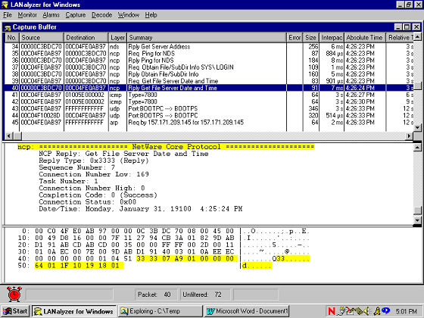This screenshot has height=318, width=424.
Task: Select packet 36 Rply Ping for NDS
Action: pyautogui.click(x=209, y=61)
